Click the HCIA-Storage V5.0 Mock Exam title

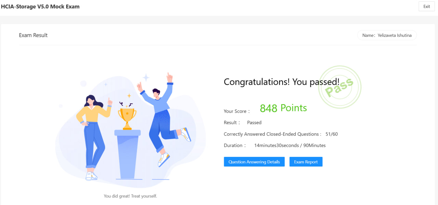(40, 6)
